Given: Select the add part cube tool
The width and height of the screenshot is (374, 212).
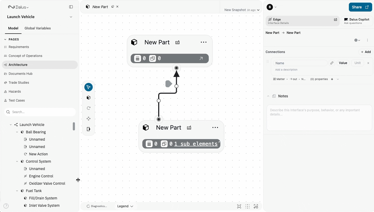Looking at the screenshot, I should click(x=89, y=98).
